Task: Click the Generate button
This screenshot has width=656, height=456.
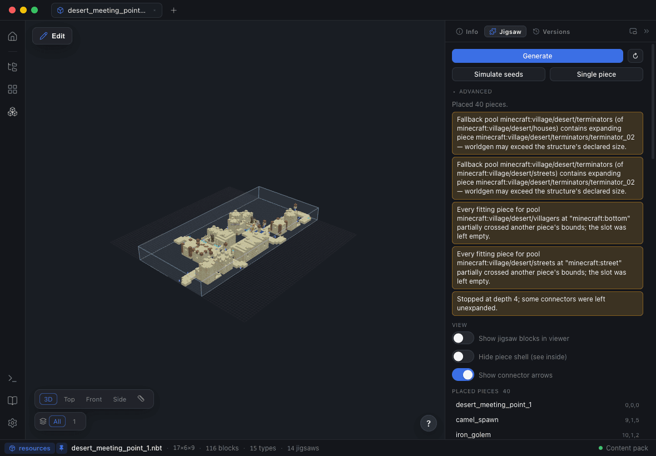Action: pyautogui.click(x=537, y=56)
